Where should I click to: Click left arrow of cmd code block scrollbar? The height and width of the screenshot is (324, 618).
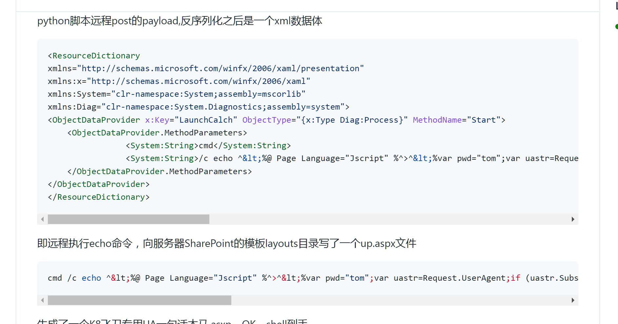pyautogui.click(x=42, y=300)
